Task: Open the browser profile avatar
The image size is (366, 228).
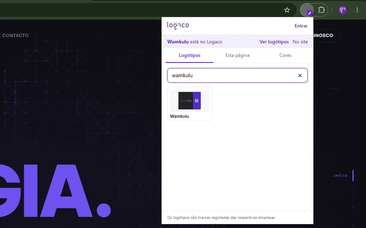Action: 343,10
